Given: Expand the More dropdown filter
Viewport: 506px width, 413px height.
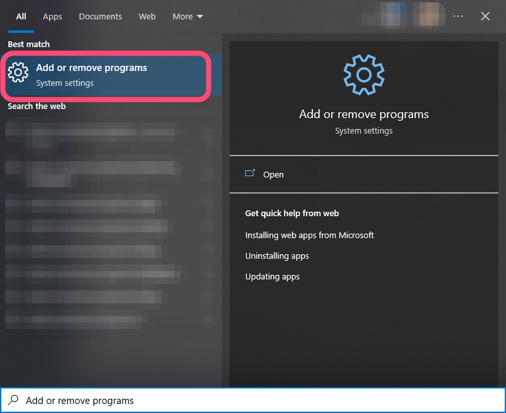Looking at the screenshot, I should point(187,17).
